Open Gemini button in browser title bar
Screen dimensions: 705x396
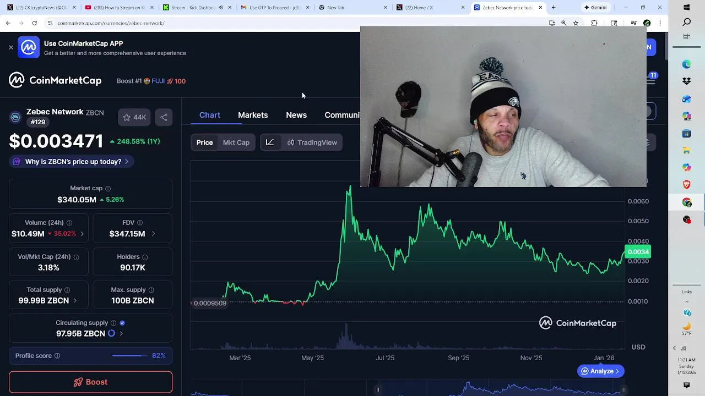(x=595, y=8)
